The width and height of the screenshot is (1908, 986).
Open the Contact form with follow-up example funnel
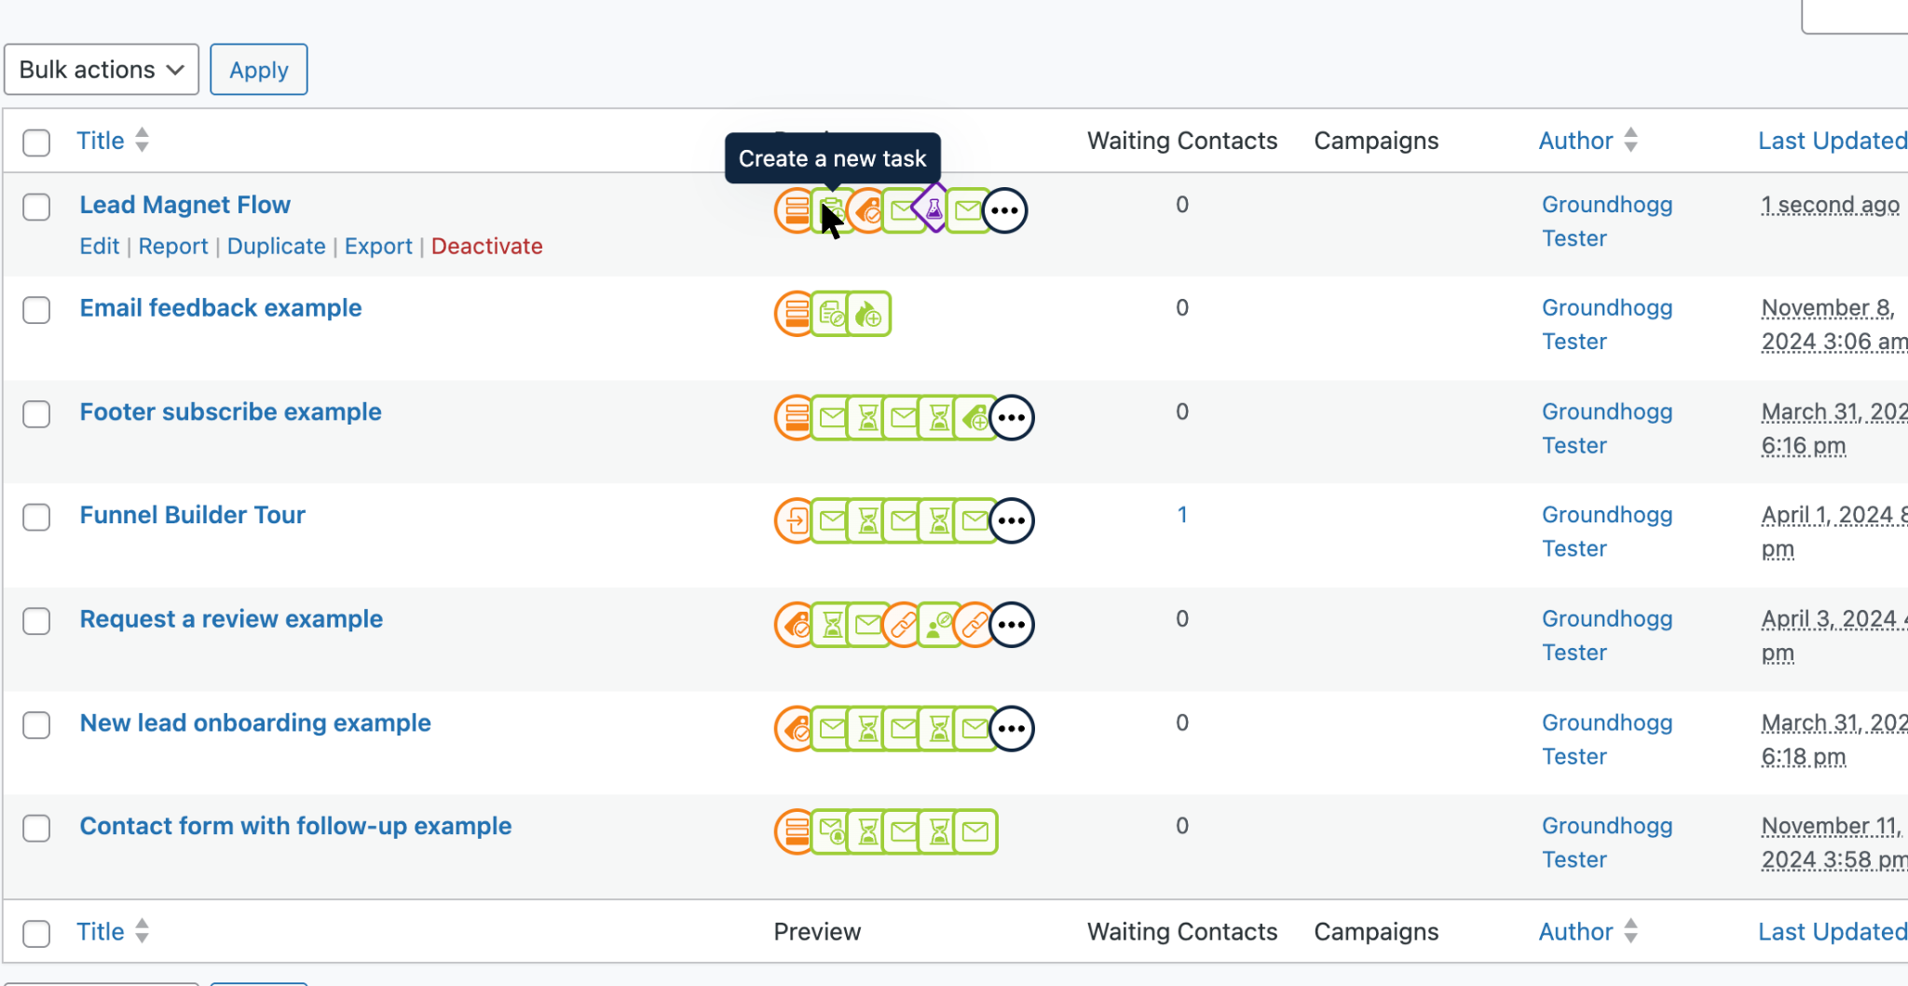coord(295,826)
